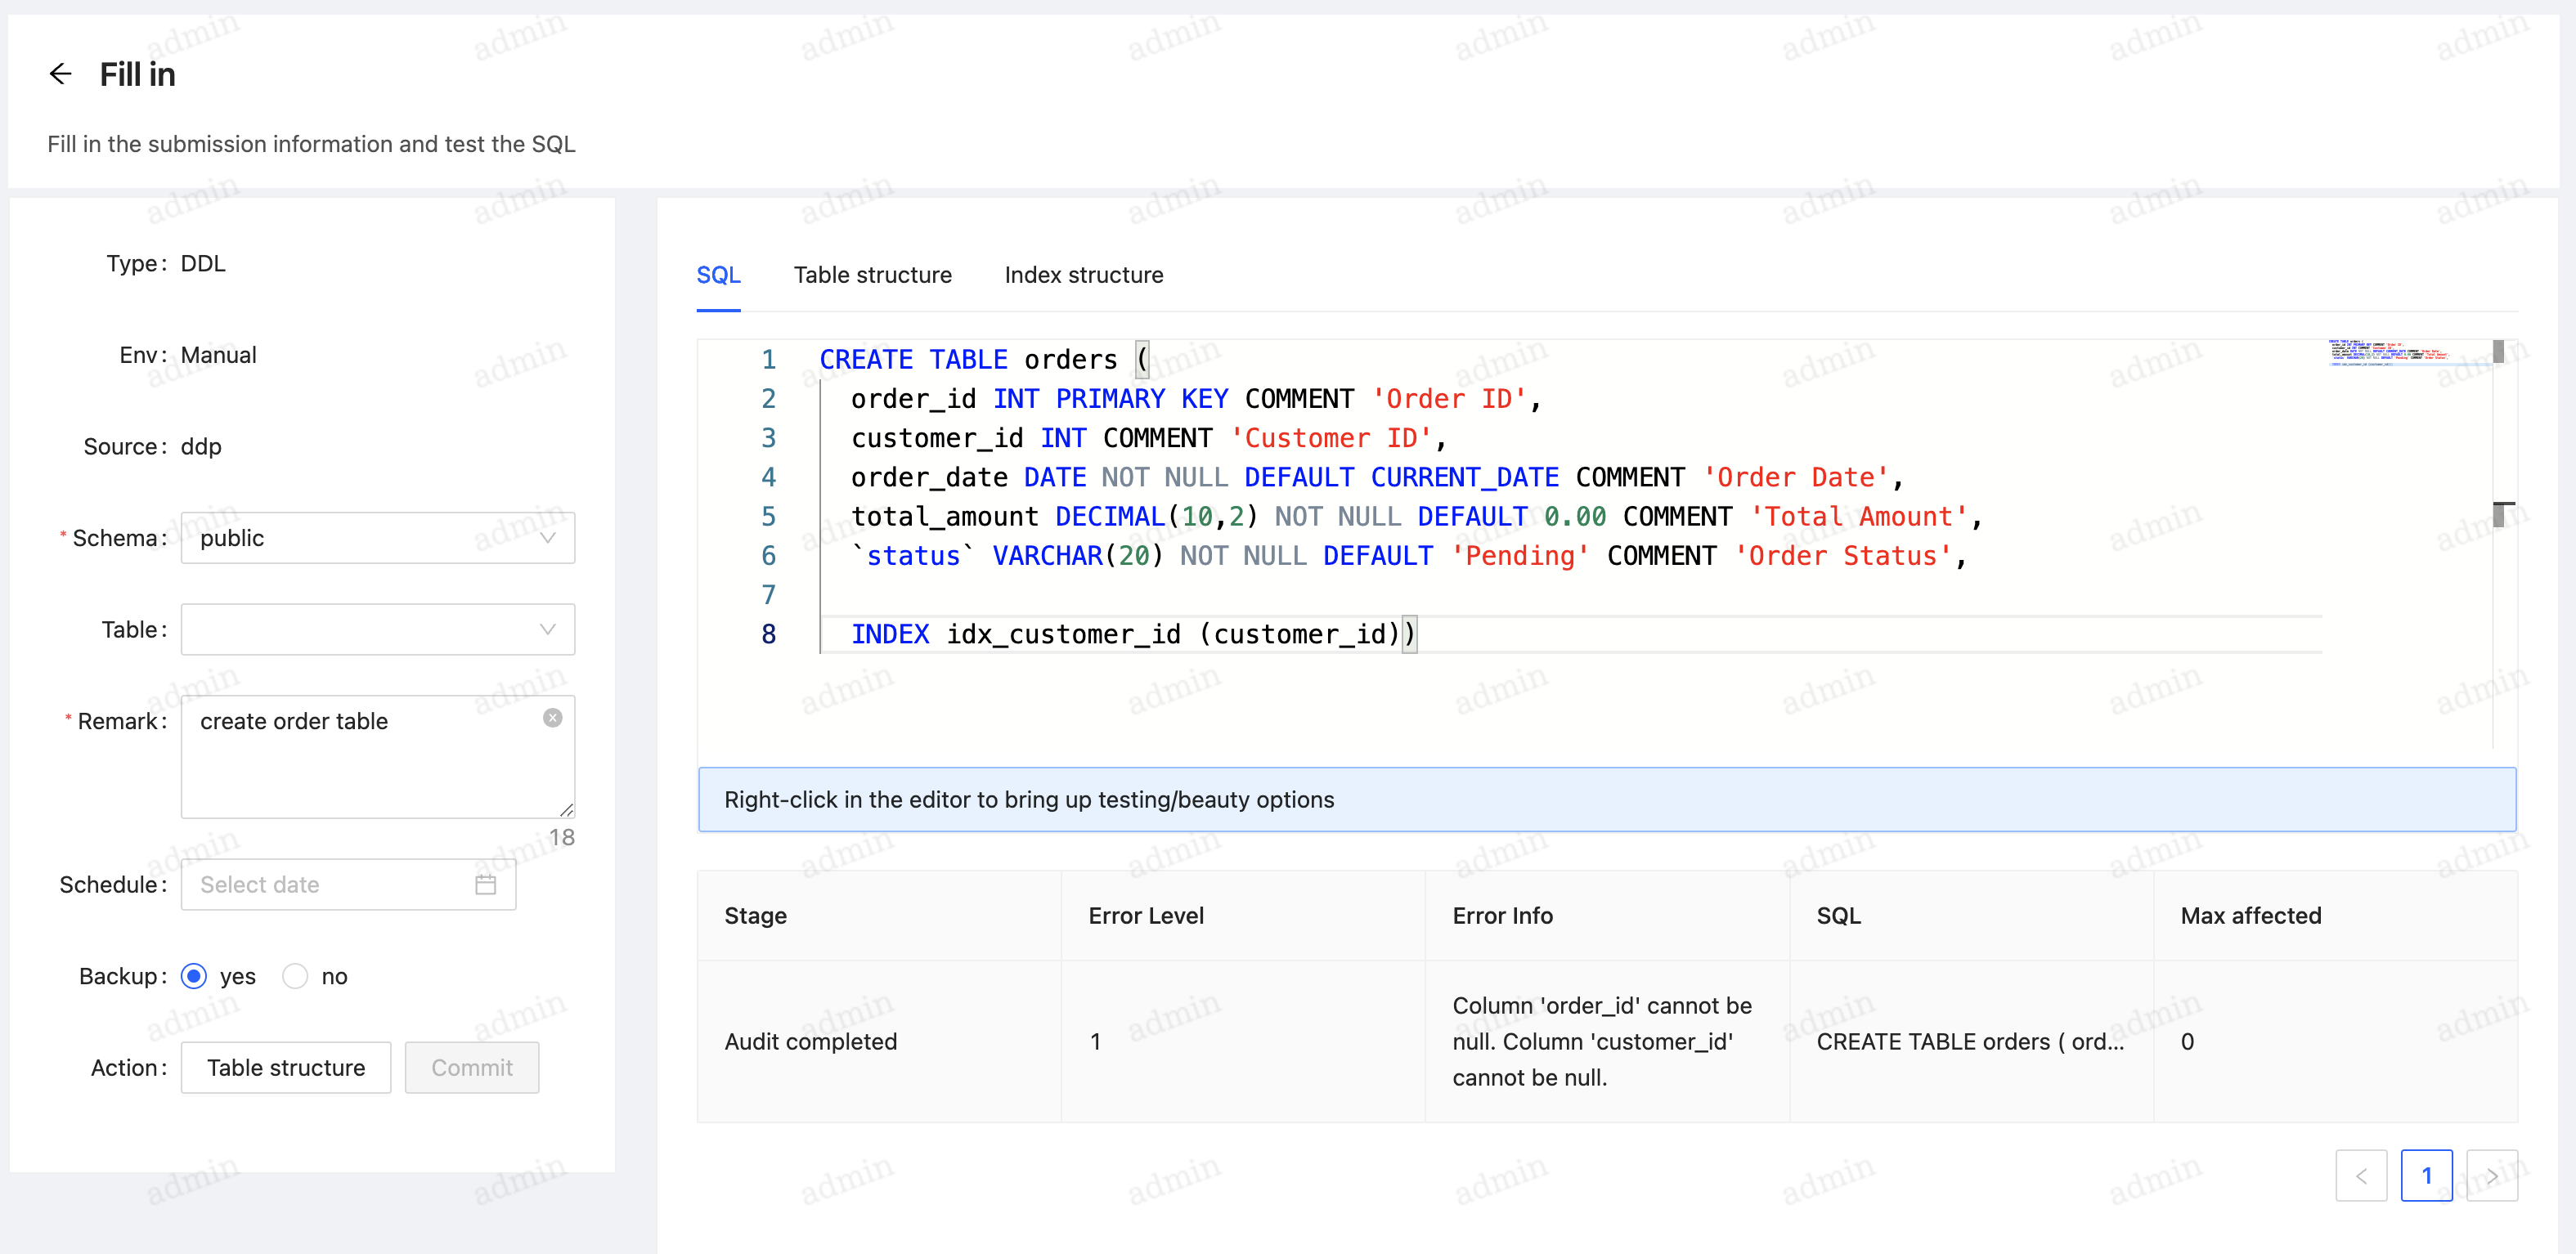Click the previous page pagination arrow
This screenshot has width=2576, height=1254.
point(2361,1176)
